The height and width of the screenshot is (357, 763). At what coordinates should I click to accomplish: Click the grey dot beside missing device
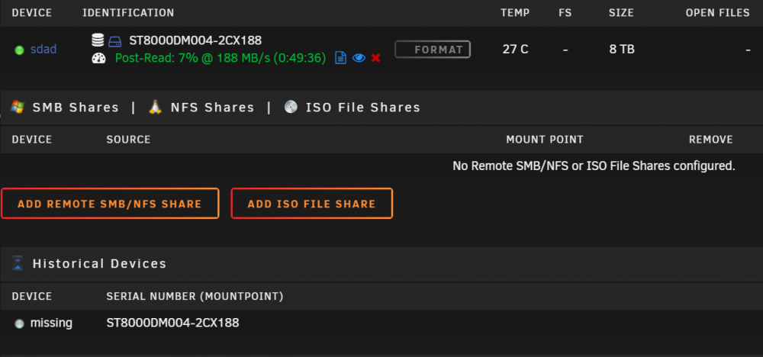20,323
